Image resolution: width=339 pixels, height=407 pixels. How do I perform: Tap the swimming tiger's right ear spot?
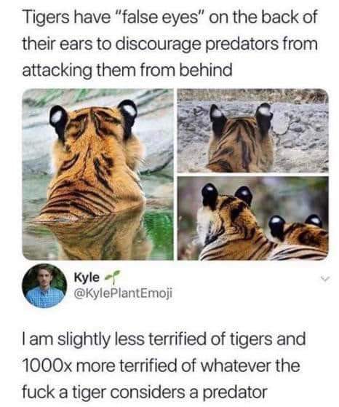coord(129,110)
